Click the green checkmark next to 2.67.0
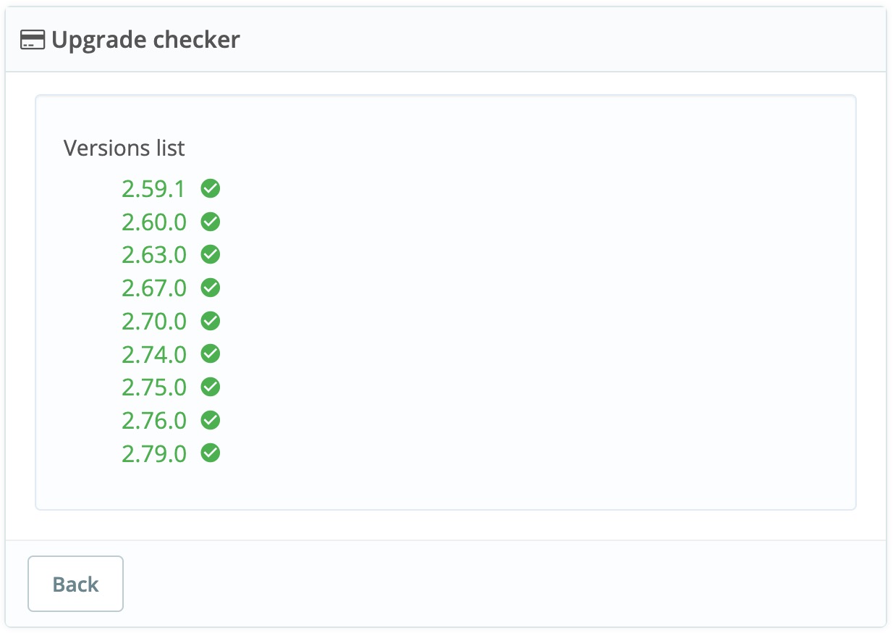The image size is (893, 633). coord(211,288)
